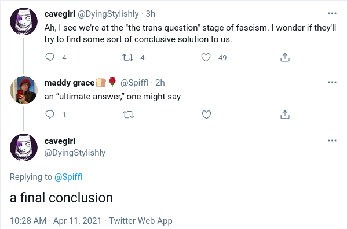Click the 3h timestamp on first tweet
This screenshot has width=347, height=229.
pos(151,14)
